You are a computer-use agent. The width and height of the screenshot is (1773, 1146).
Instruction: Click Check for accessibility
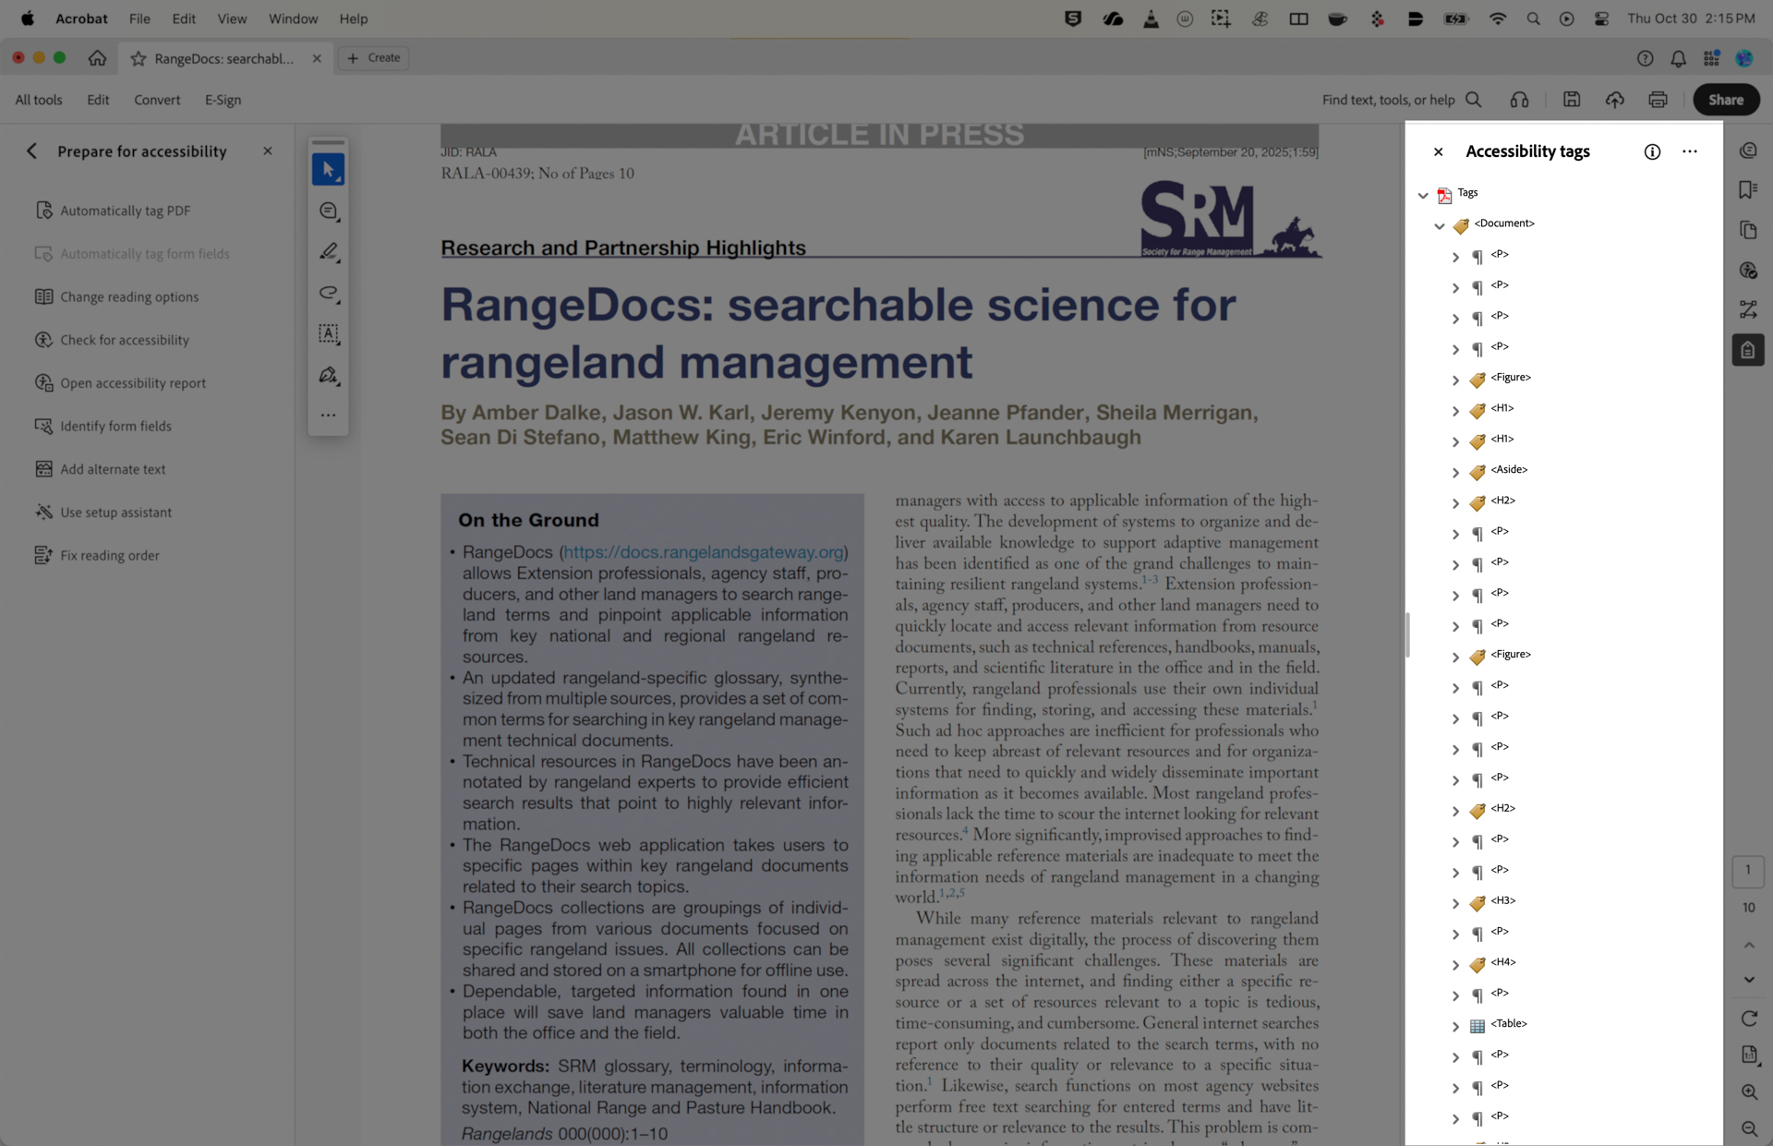(x=124, y=339)
